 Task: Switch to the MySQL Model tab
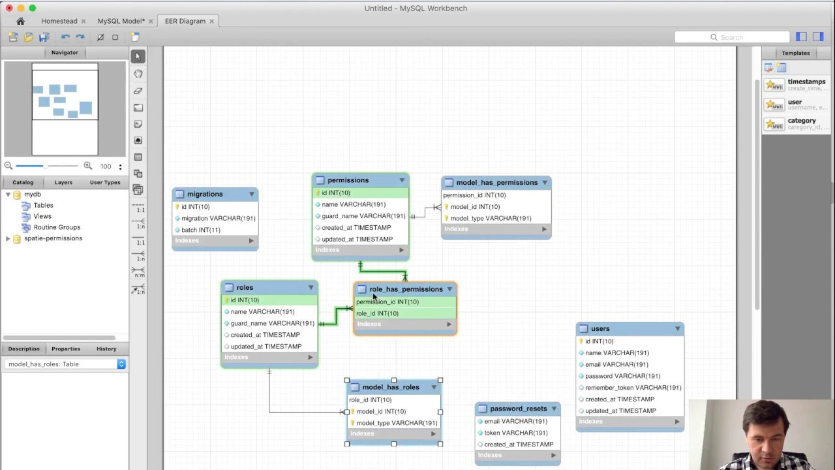121,21
